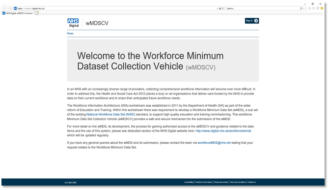Close the NHS Digital wMDSCV tab
The width and height of the screenshot is (329, 190).
point(33,13)
